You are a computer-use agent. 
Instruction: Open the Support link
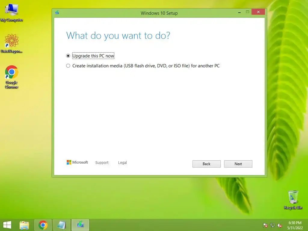pyautogui.click(x=102, y=163)
